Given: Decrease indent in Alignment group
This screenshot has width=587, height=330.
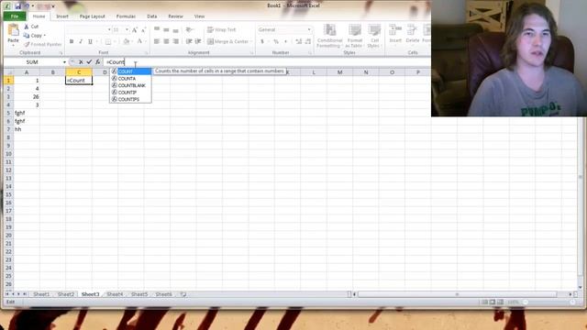Looking at the screenshot, I should pyautogui.click(x=189, y=41).
